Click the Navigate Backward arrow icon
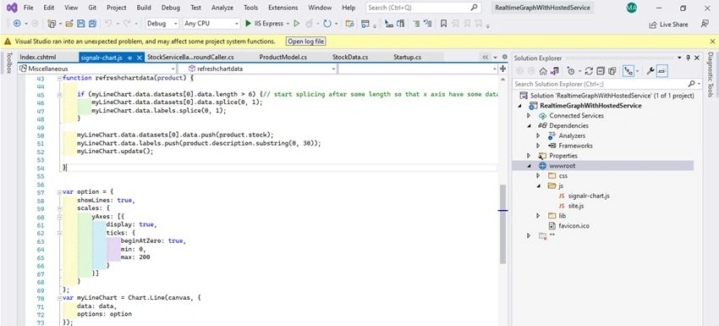Screen dimensions: 719x326 [x=17, y=24]
